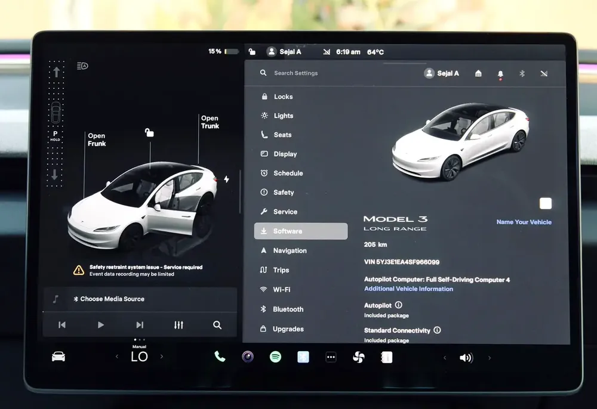
Task: Tap the white vehicle color swatch
Action: pyautogui.click(x=546, y=203)
